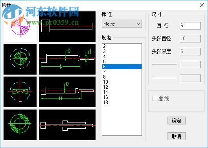
Task: Select size 10 in the spec list
Action: coord(122,82)
